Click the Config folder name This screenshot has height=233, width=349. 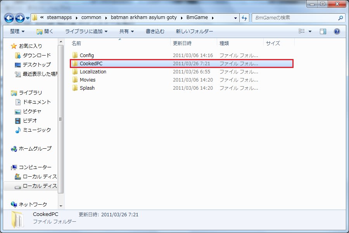coord(87,55)
